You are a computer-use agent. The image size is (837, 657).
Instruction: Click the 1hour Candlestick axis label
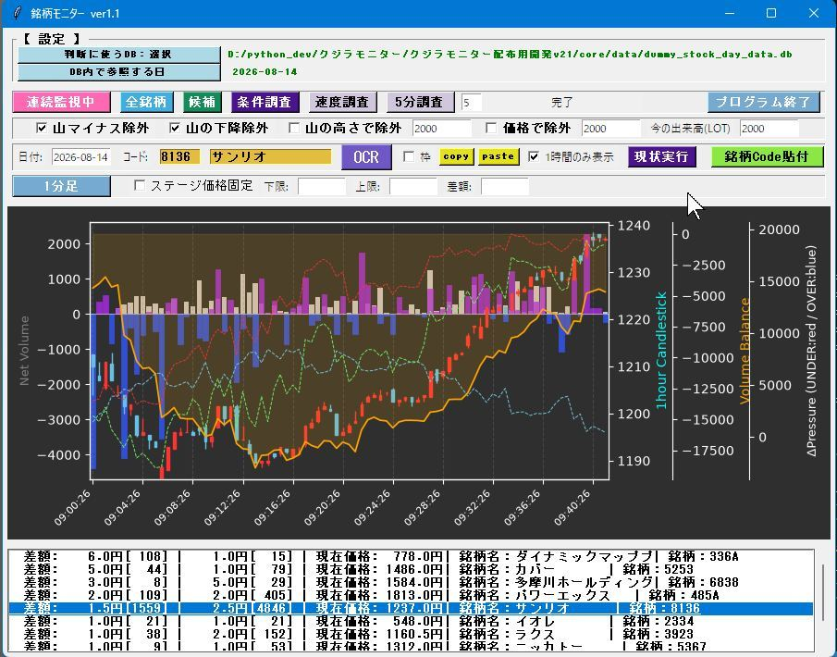point(661,351)
